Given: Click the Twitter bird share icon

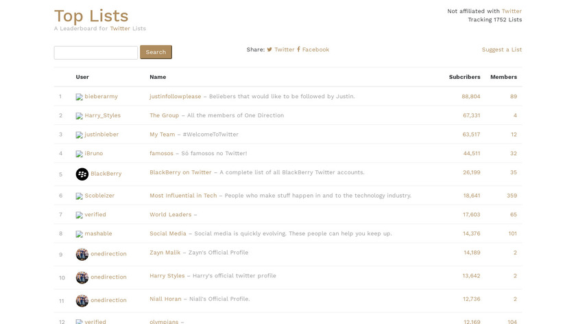Looking at the screenshot, I should 269,49.
